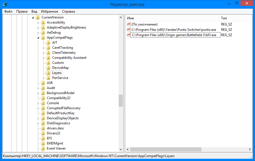255x161 pixels.
Task: Click the Drivers32 folder icon
Action: click(x=43, y=133)
